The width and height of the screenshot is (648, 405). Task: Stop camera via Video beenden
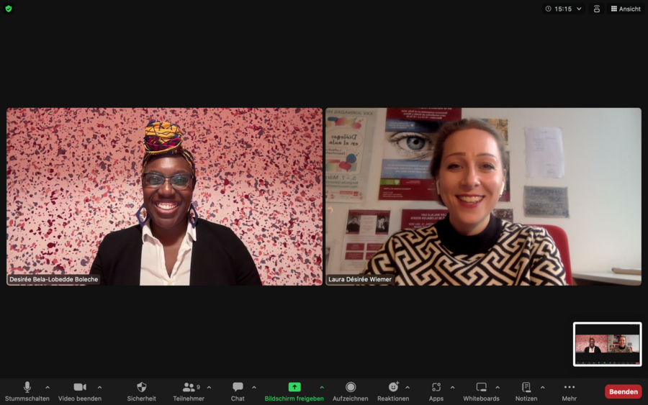pyautogui.click(x=79, y=387)
